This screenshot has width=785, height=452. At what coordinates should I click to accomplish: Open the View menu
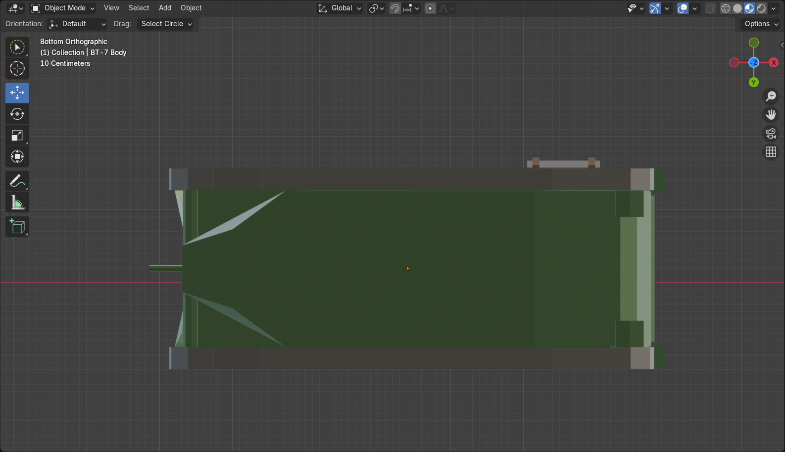[x=111, y=8]
